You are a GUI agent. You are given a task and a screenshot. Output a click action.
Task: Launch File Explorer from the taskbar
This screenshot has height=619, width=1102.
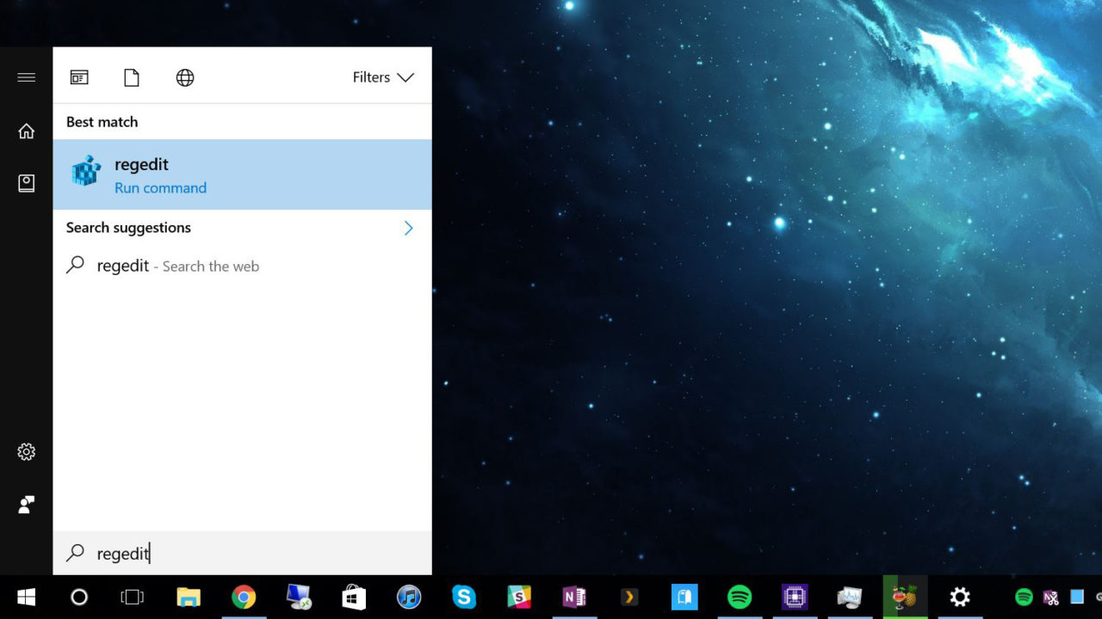pos(189,597)
